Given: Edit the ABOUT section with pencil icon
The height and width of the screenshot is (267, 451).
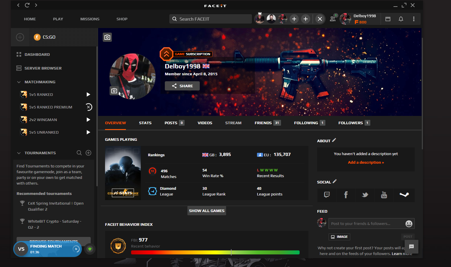Looking at the screenshot, I should click(334, 140).
